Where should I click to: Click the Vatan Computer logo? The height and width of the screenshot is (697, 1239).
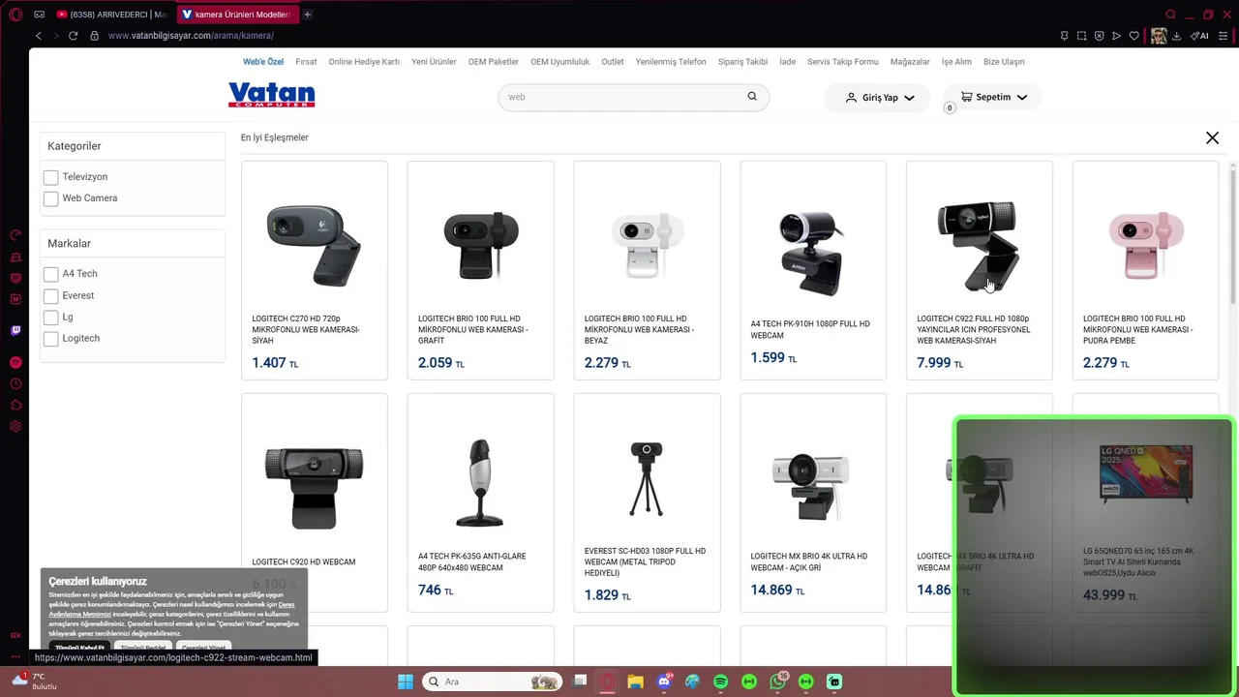coord(272,95)
